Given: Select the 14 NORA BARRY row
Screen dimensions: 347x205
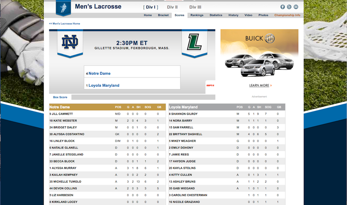Looking at the screenshot, I should coord(227,121).
